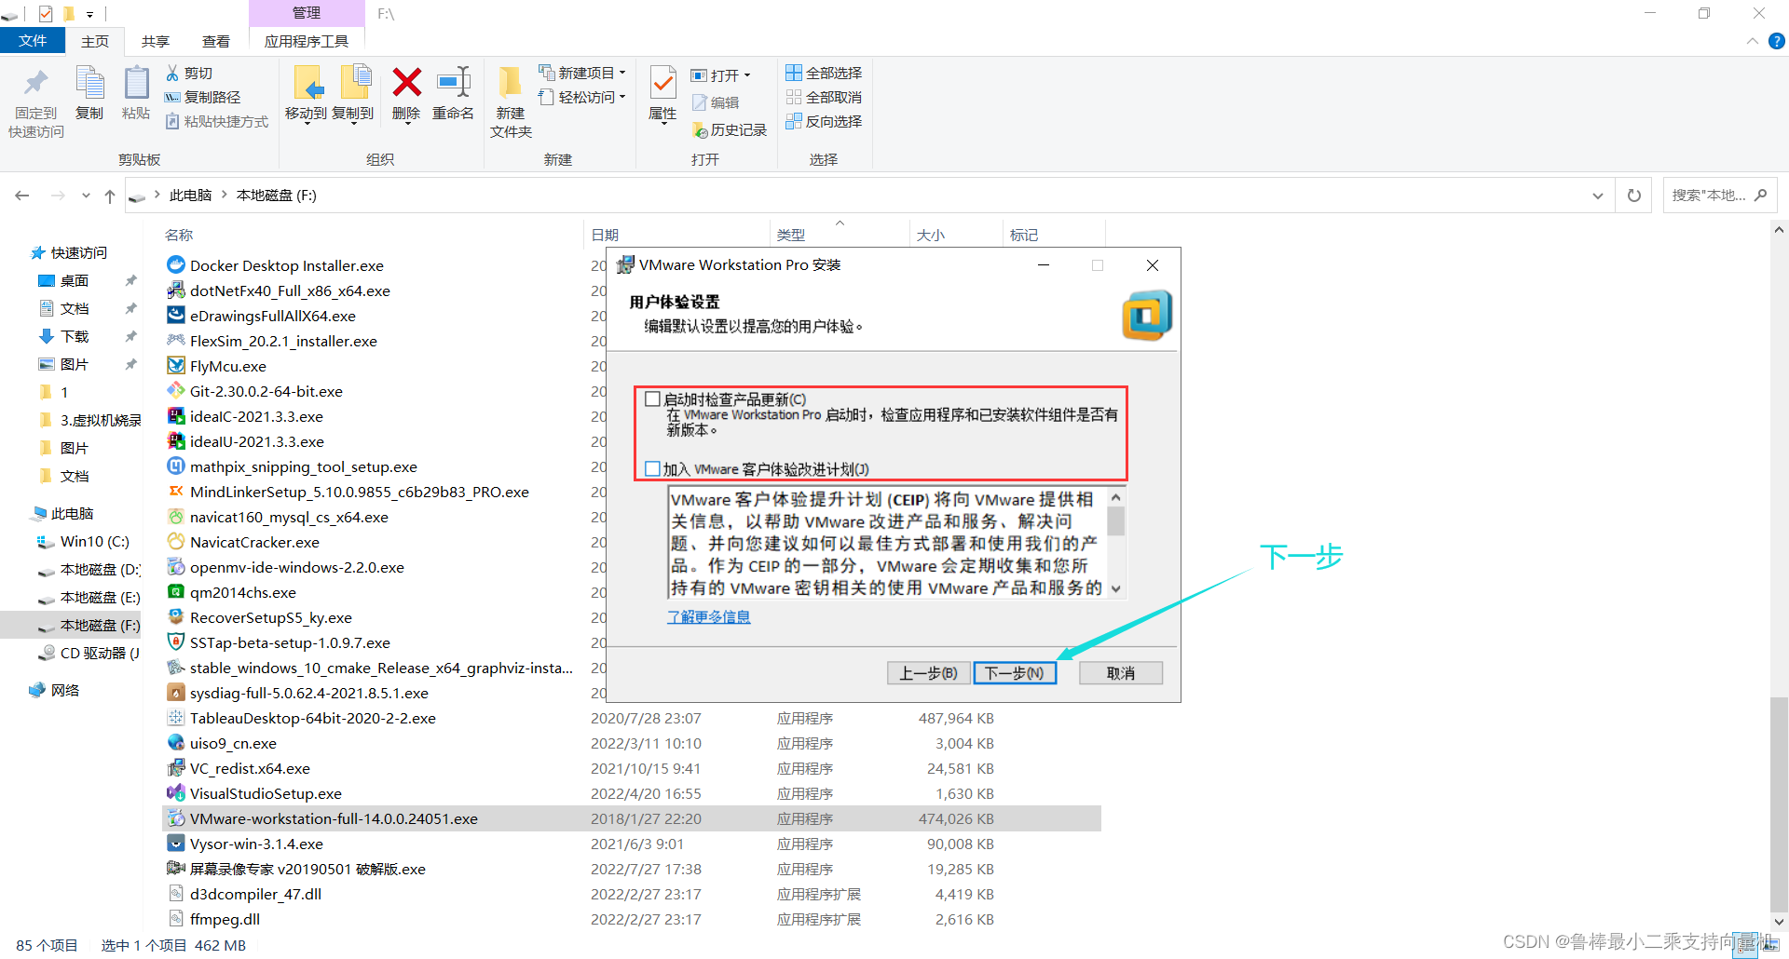Open the Easy access dropdown
The image size is (1789, 959).
tap(582, 97)
